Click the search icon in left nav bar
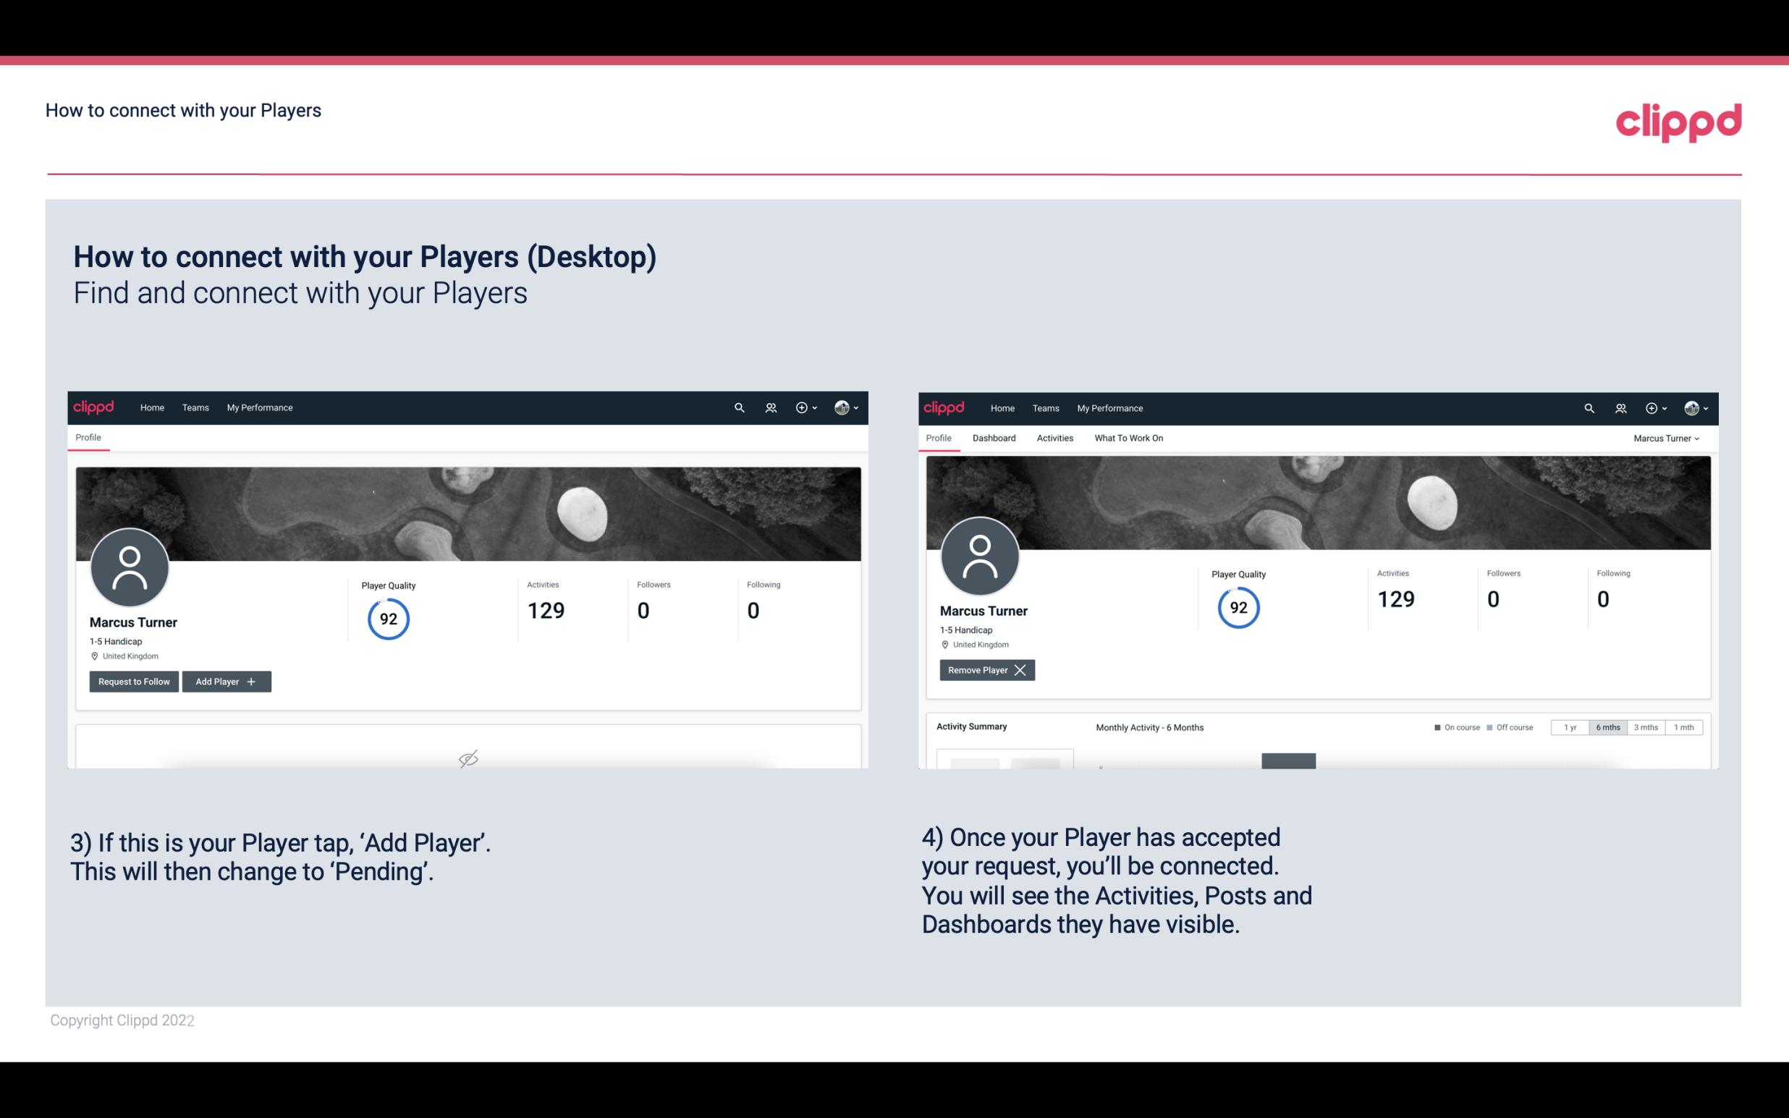The image size is (1789, 1118). coord(740,408)
